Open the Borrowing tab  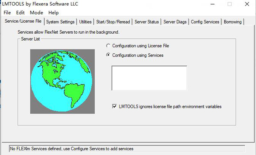233,22
